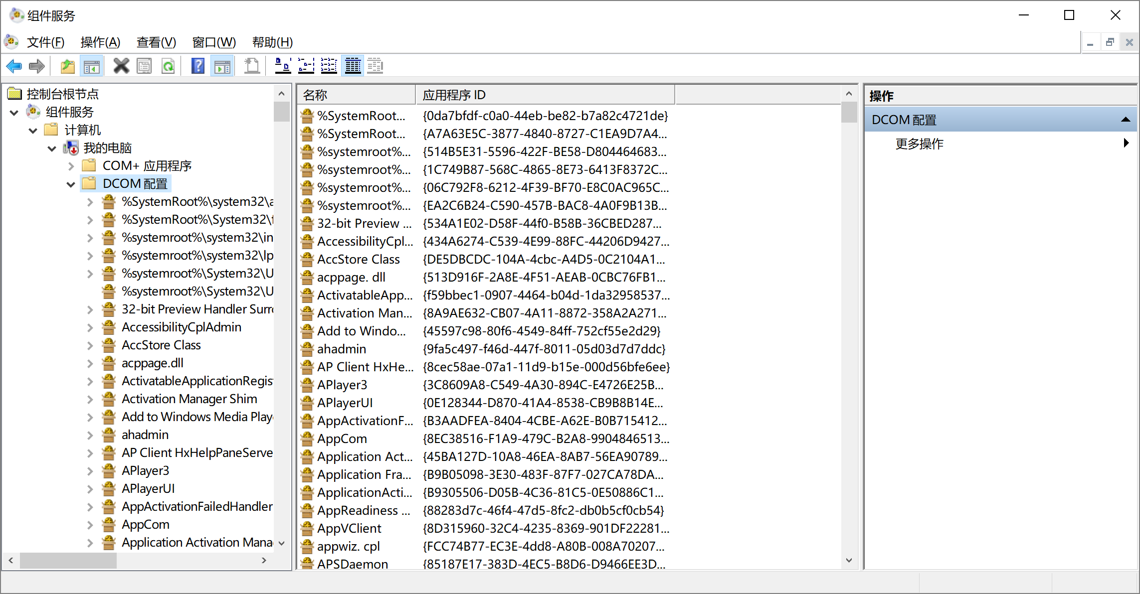Click the Delete X toolbar icon

pyautogui.click(x=121, y=66)
